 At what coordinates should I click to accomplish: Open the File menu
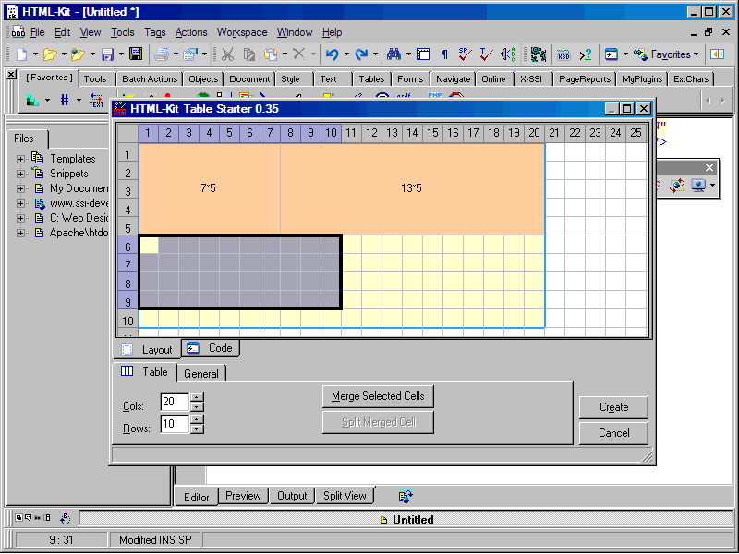(x=37, y=32)
